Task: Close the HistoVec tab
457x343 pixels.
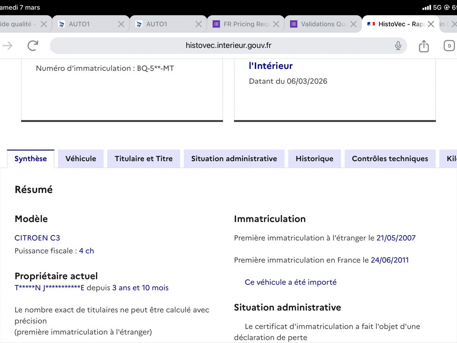Action: (x=431, y=24)
